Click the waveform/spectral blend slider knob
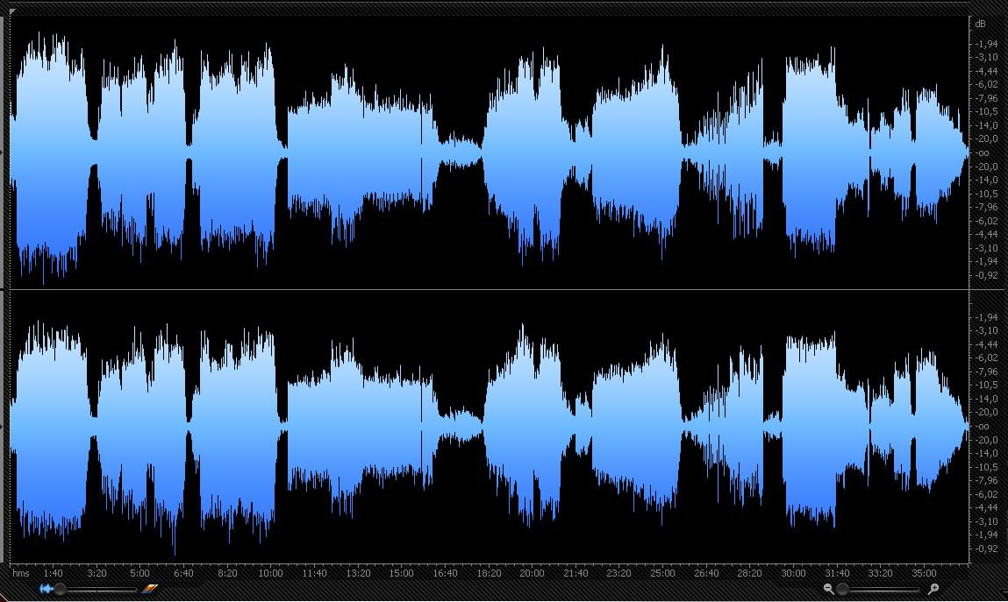This screenshot has width=1008, height=602. pyautogui.click(x=61, y=589)
